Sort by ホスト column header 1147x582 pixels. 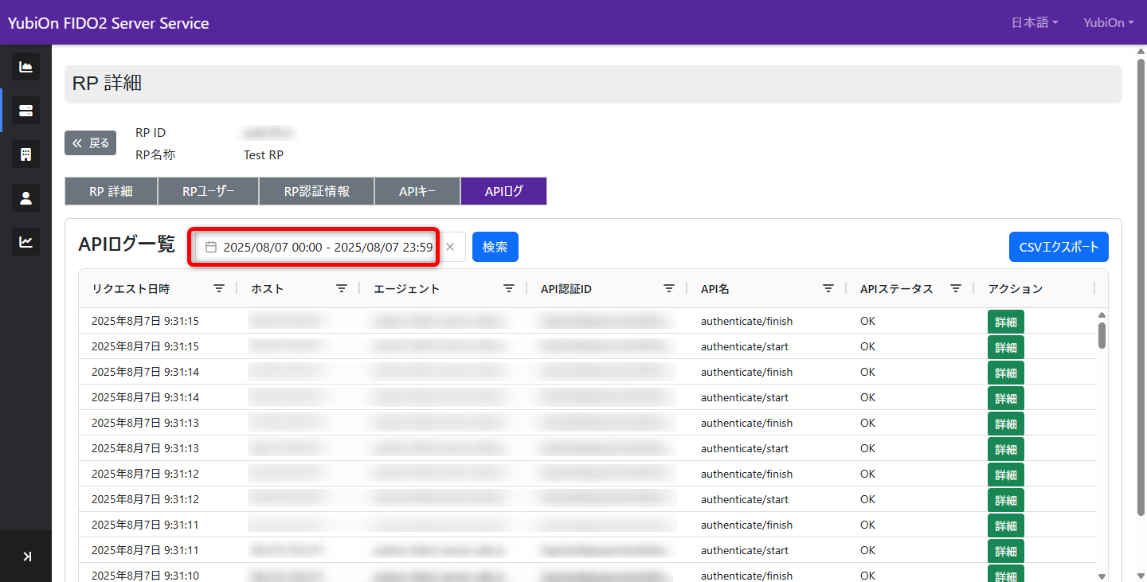pyautogui.click(x=267, y=289)
